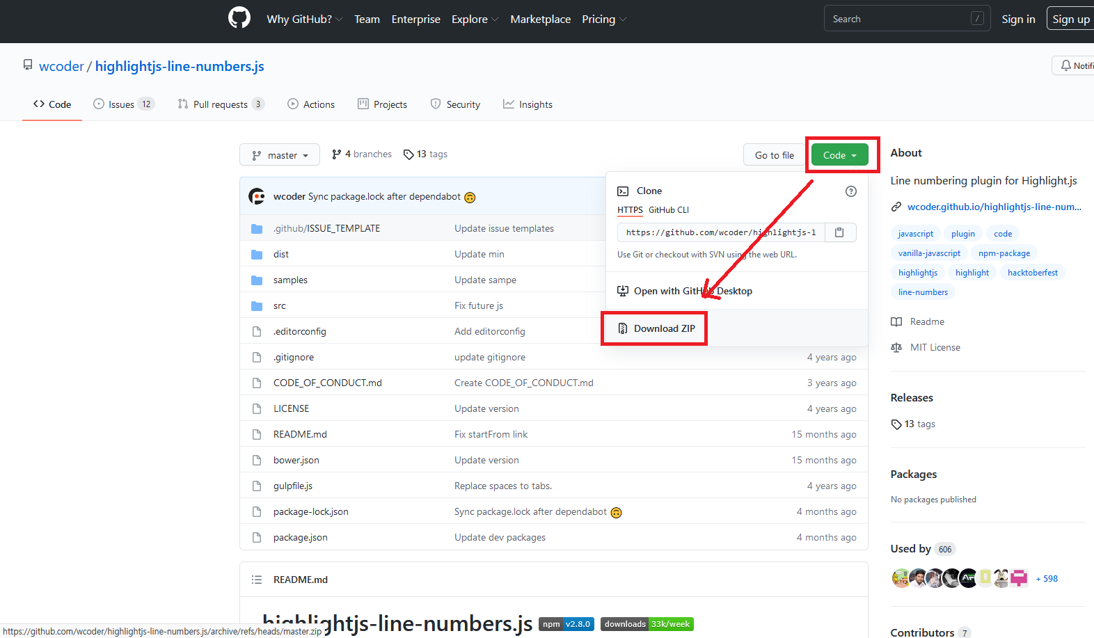Select the GitHub CLI clone tab
The height and width of the screenshot is (638, 1094).
(x=669, y=210)
